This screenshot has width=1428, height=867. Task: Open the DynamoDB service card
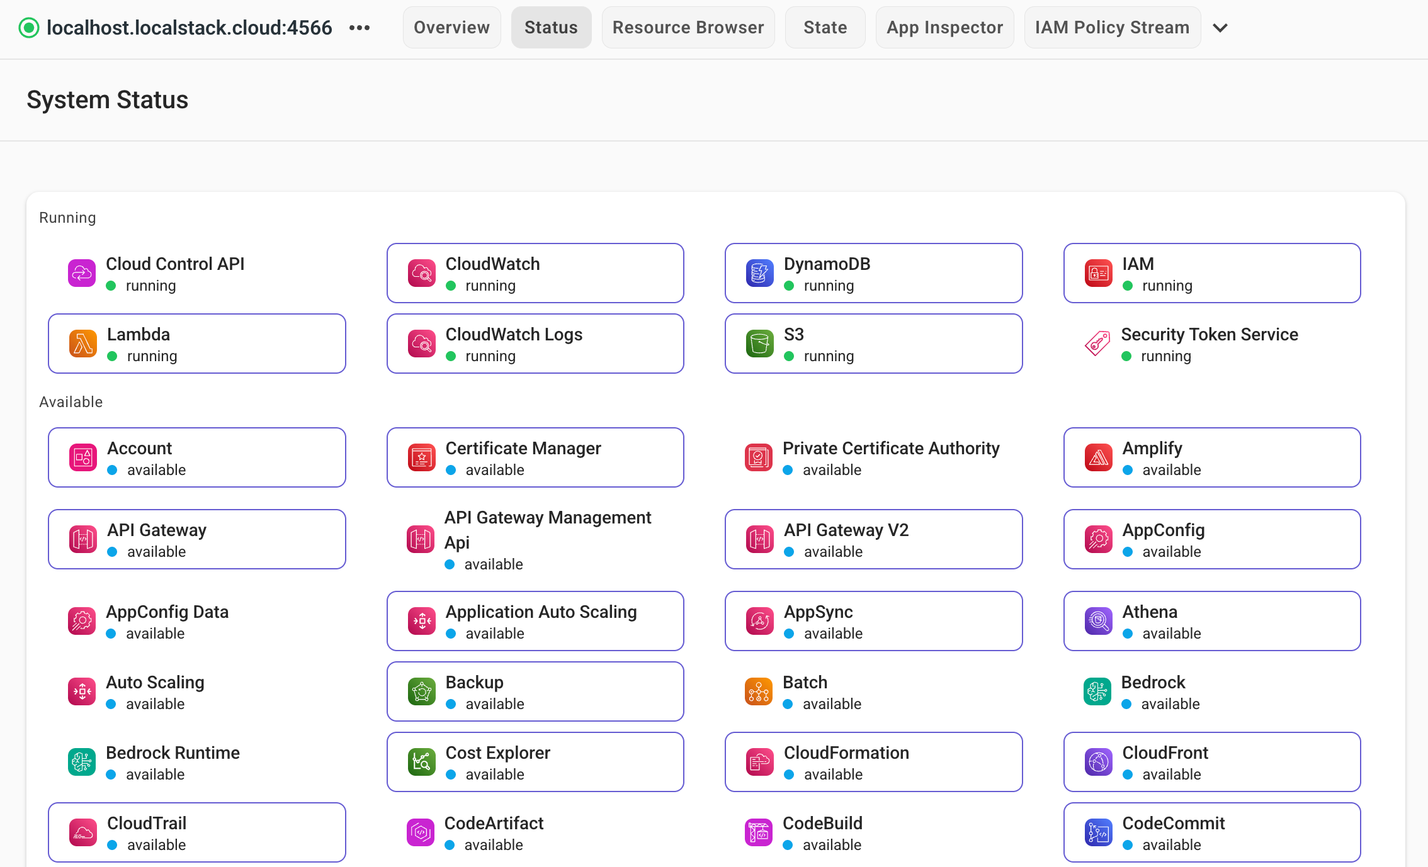pos(873,273)
